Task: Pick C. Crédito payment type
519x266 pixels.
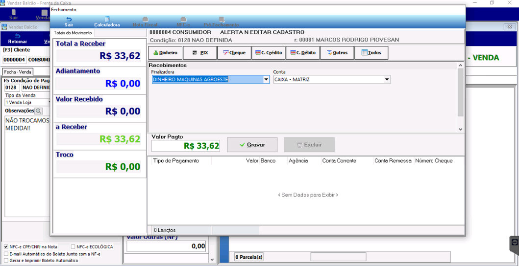Action: pyautogui.click(x=269, y=53)
